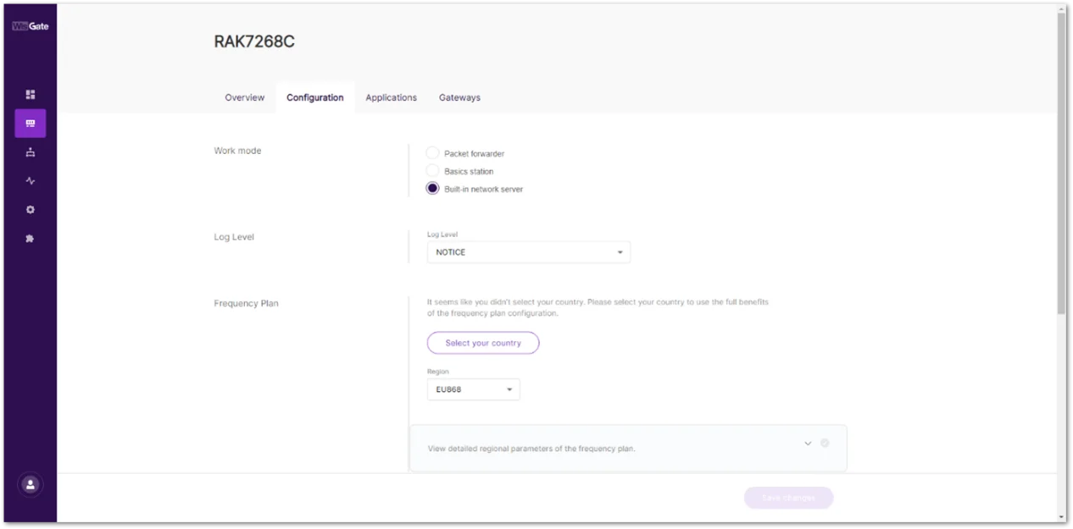Viewport: 1073px width, 529px height.
Task: Click the Work mode label
Action: 237,151
